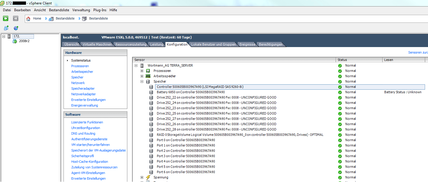This screenshot has height=182, width=428.
Task: Switch to the Virtuelle Maschinen tab
Action: [x=97, y=44]
